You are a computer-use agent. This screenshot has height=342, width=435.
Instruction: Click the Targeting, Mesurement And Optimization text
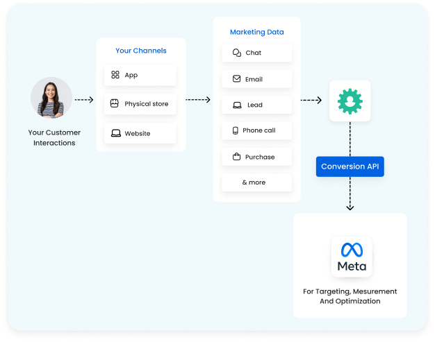click(350, 296)
